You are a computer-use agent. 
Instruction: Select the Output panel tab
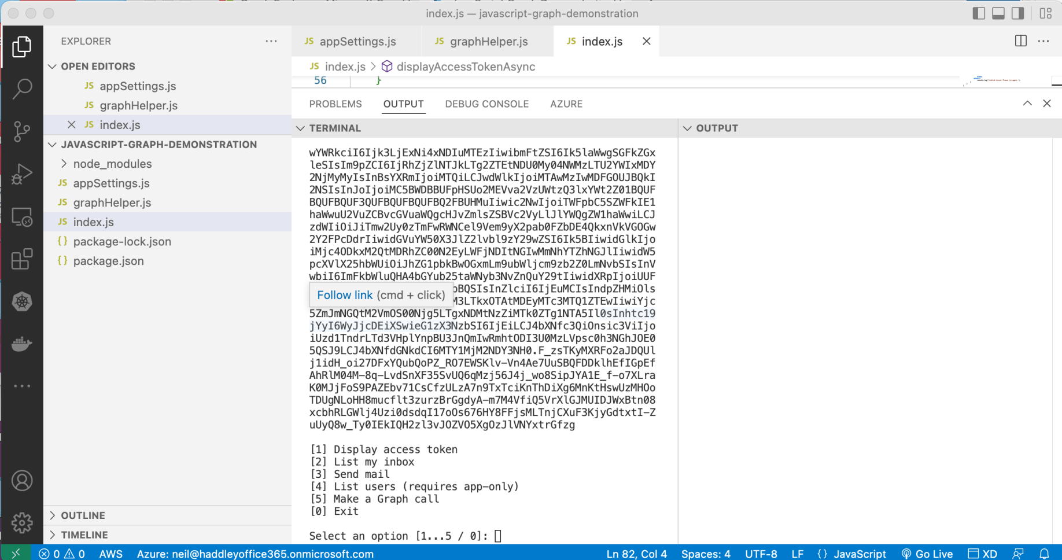tap(404, 104)
